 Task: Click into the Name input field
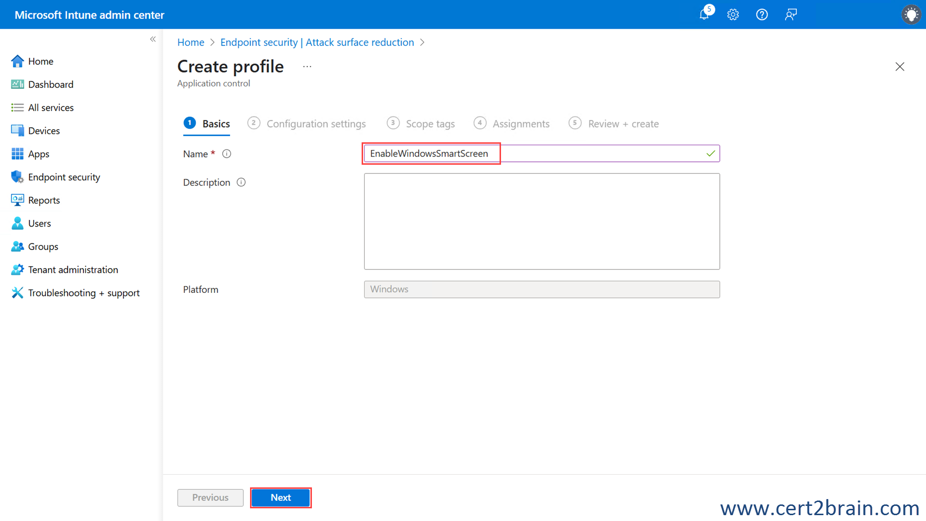click(541, 154)
